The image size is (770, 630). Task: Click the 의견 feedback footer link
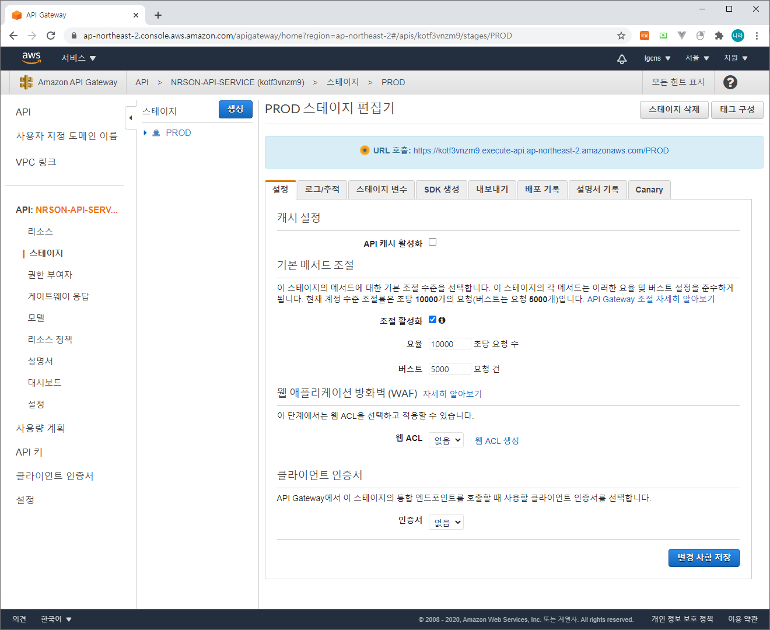19,619
